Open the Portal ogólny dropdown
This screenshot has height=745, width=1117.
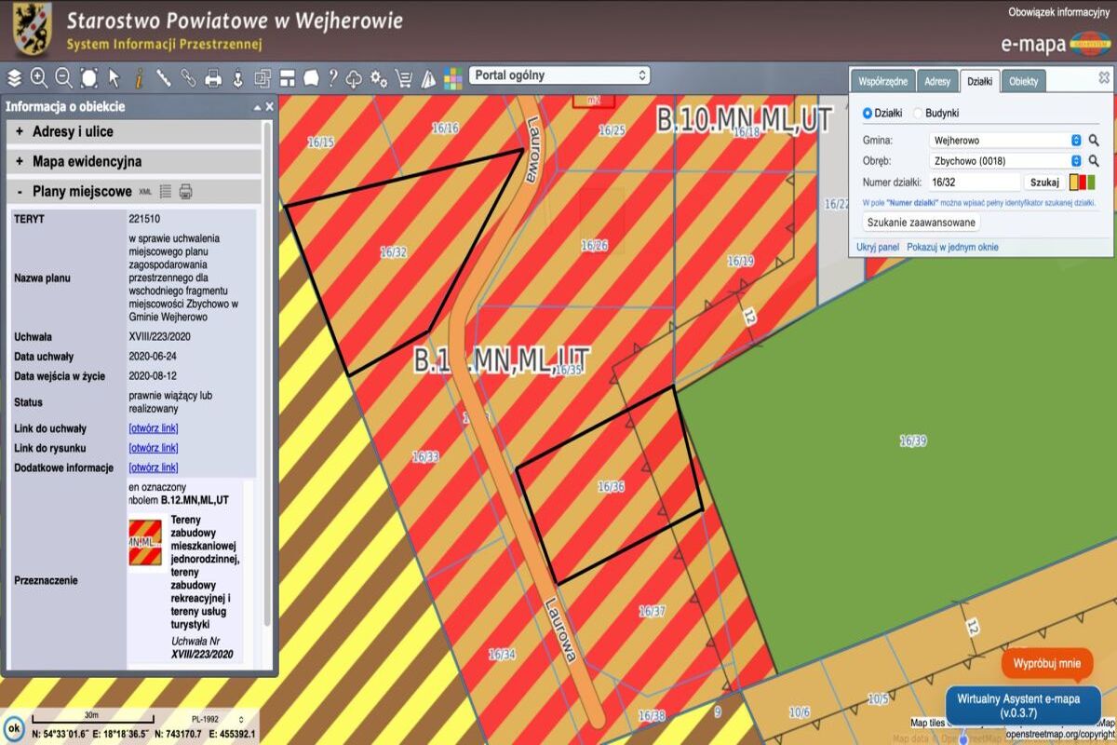click(559, 75)
